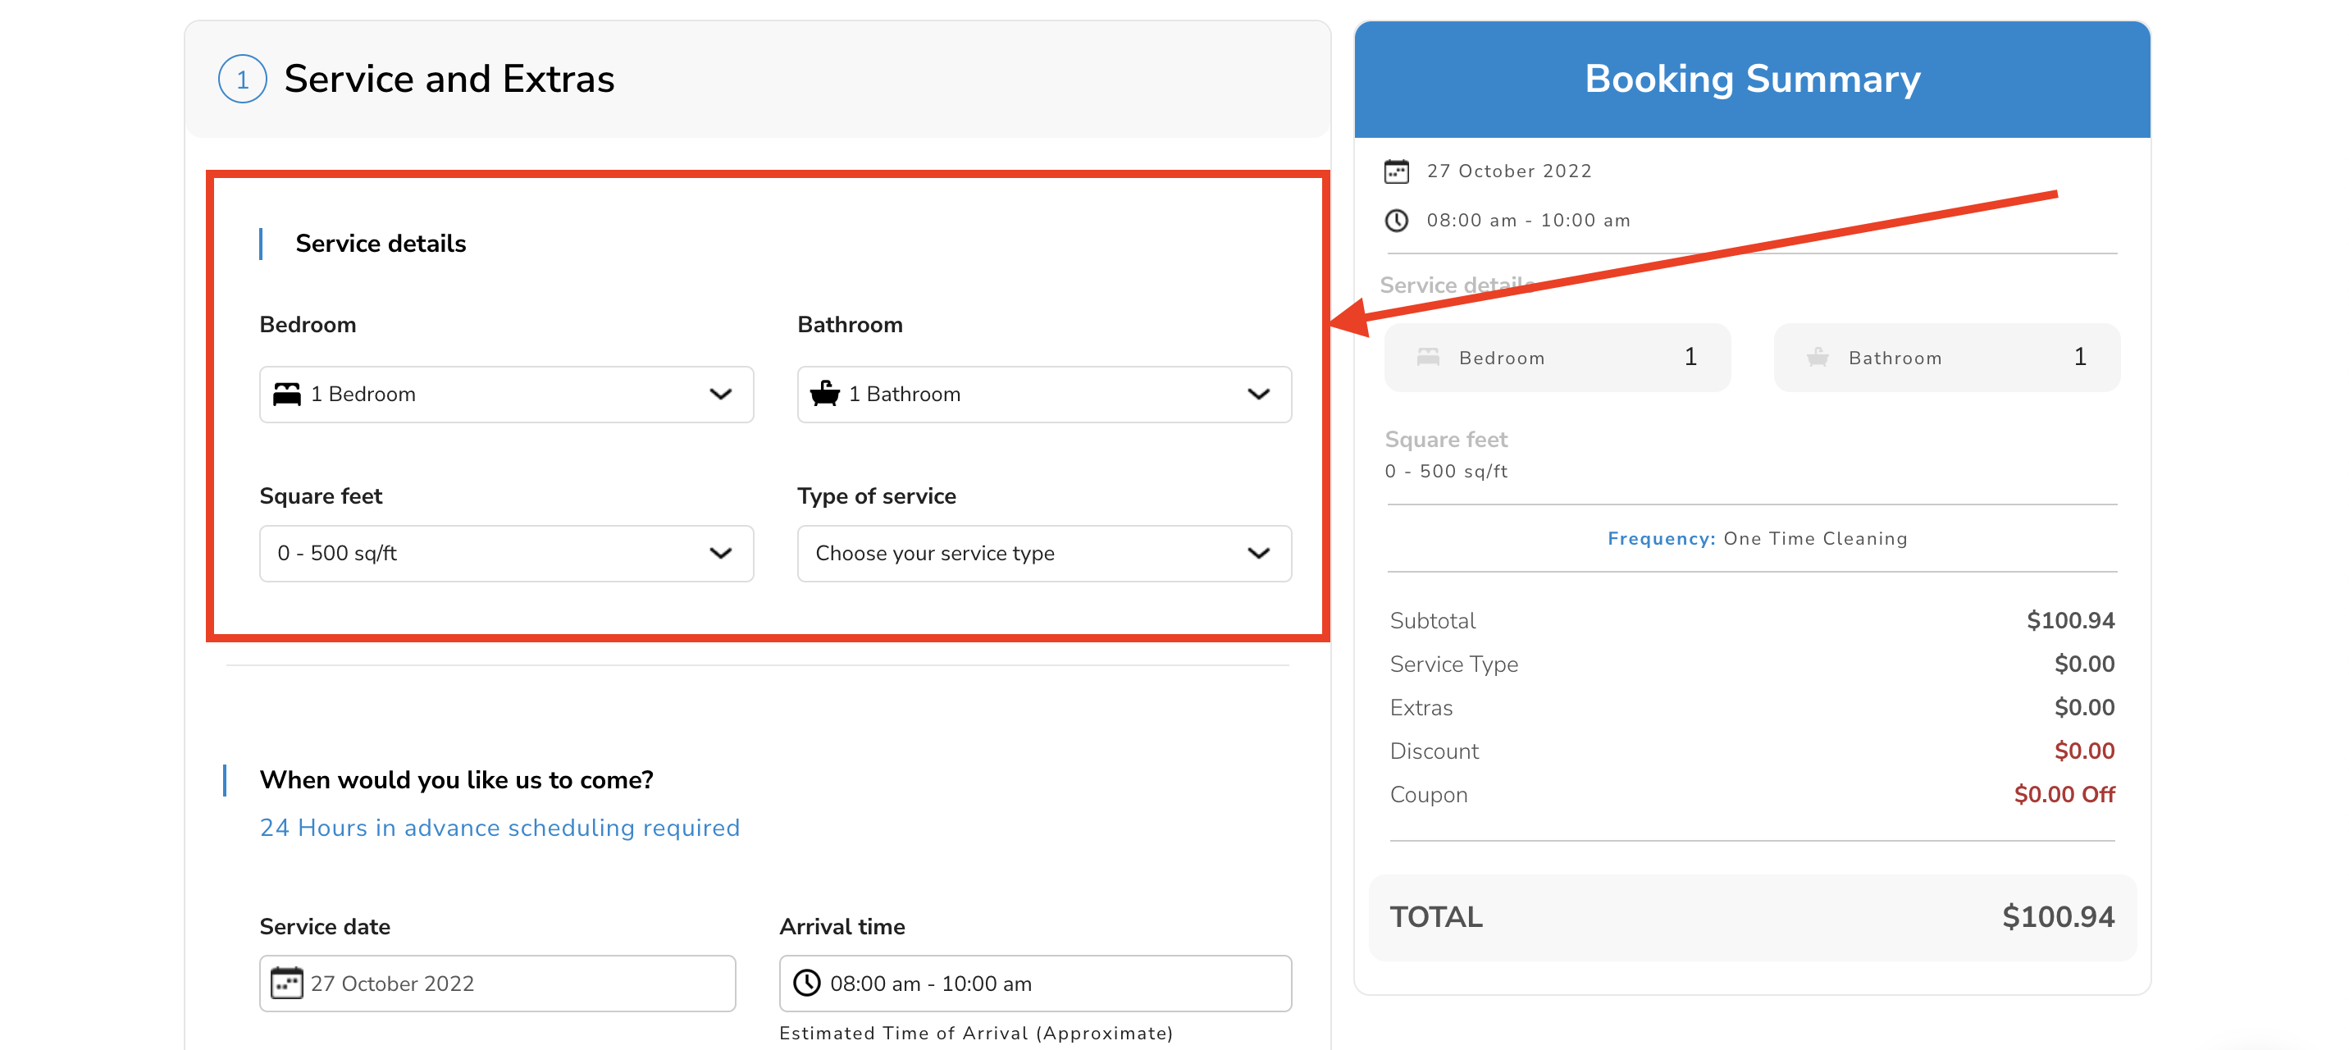Click the Booking Summary header
2349x1050 pixels.
[x=1751, y=79]
